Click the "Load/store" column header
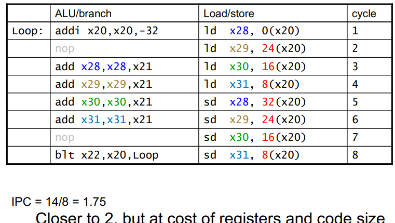This screenshot has height=223, width=395. pos(228,14)
